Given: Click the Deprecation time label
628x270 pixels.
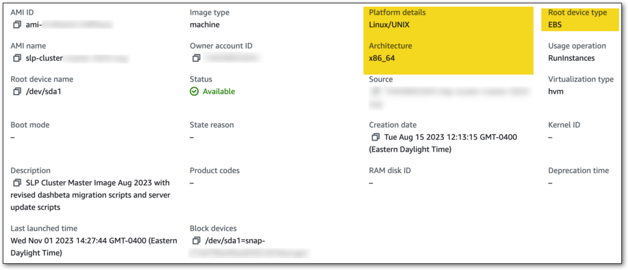Looking at the screenshot, I should tap(578, 170).
